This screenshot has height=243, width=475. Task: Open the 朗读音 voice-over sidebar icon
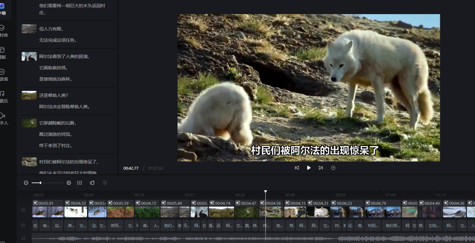tap(3, 75)
